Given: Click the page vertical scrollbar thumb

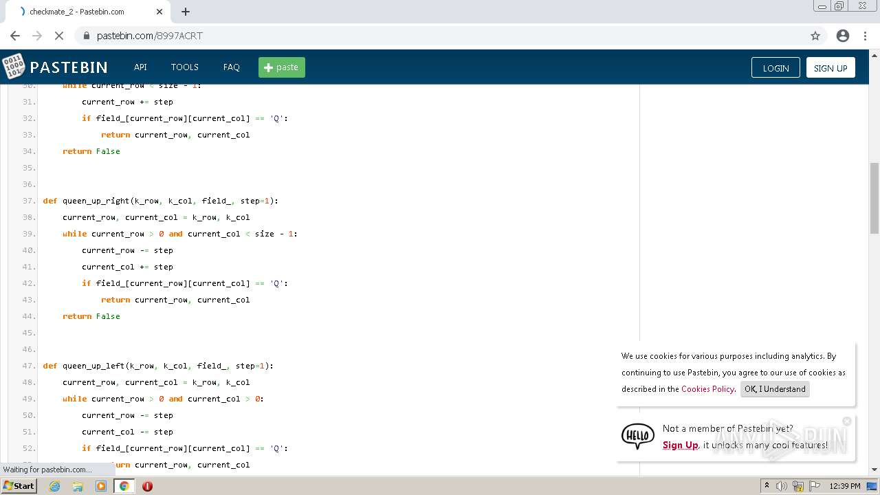Looking at the screenshot, I should (874, 198).
